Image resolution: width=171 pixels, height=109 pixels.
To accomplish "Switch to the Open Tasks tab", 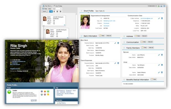I will coord(100,11).
